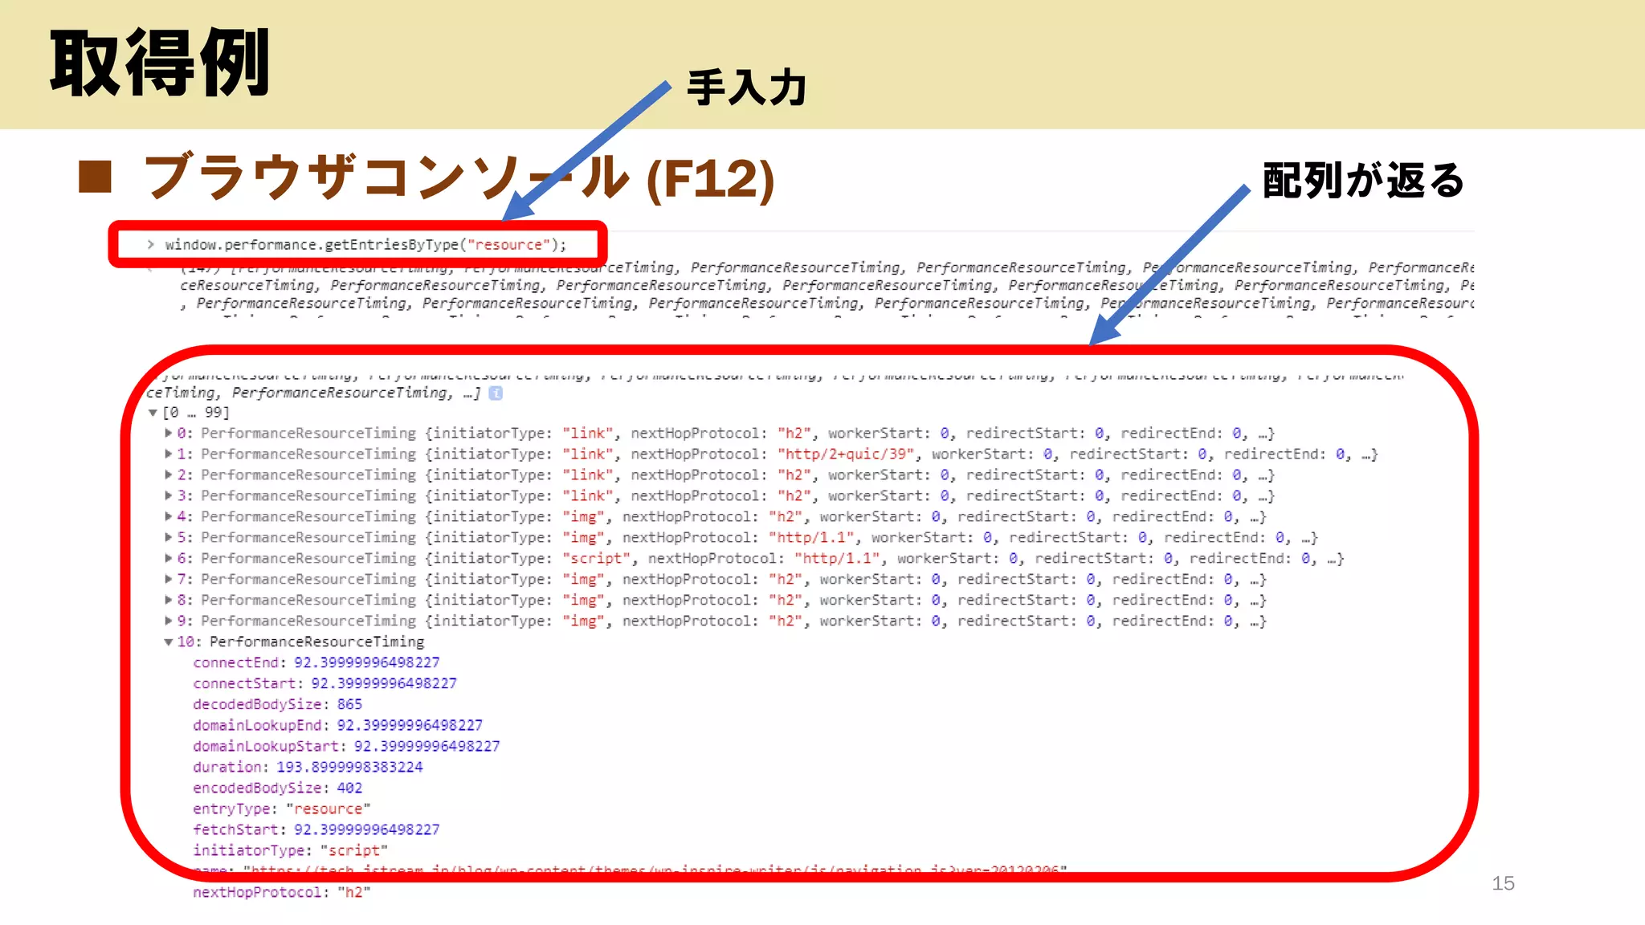Click initiatorType: "script" under entry 10
Image resolution: width=1645 pixels, height=925 pixels.
pos(290,850)
